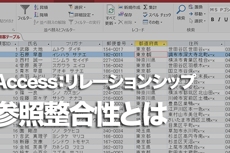
Task: Toggle Bold formatting
Action: [x=213, y=19]
